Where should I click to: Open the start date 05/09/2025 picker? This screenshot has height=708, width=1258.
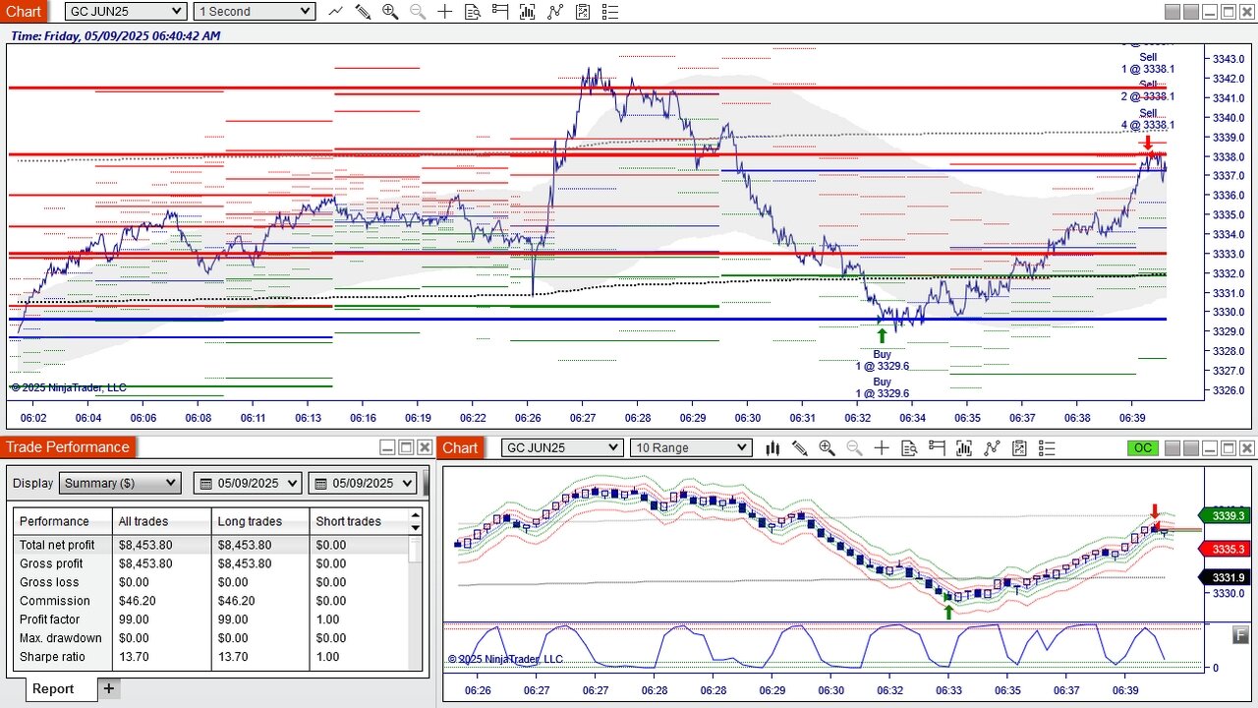tap(250, 483)
